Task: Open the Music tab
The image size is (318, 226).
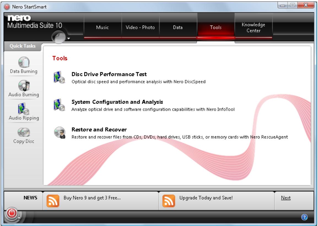Action: (103, 27)
